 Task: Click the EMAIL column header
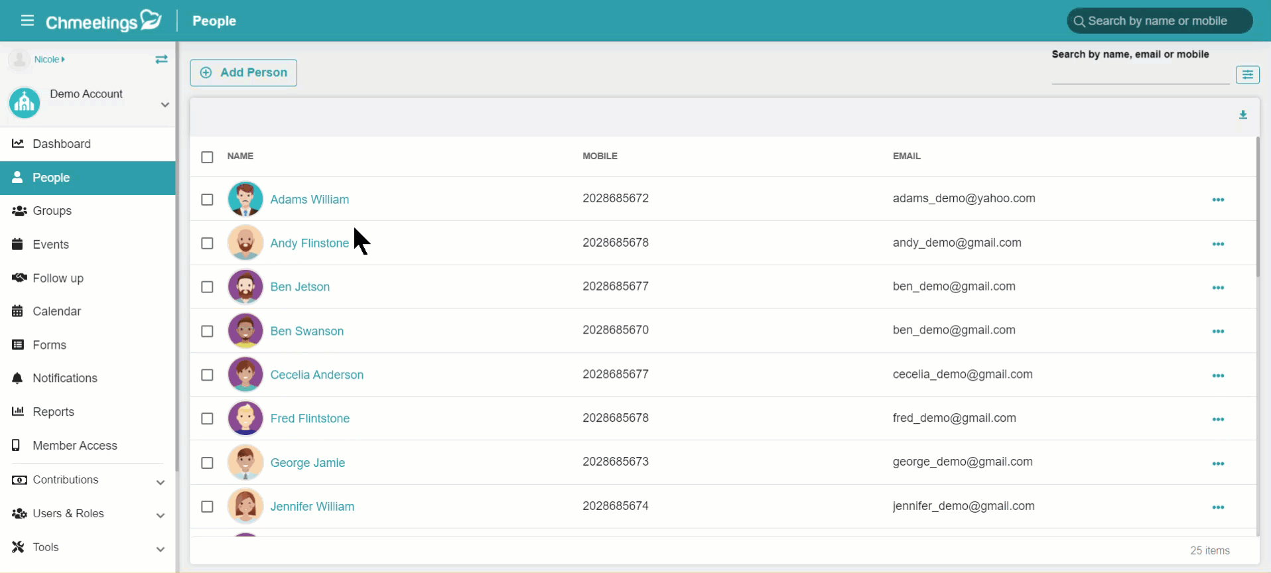click(x=906, y=156)
